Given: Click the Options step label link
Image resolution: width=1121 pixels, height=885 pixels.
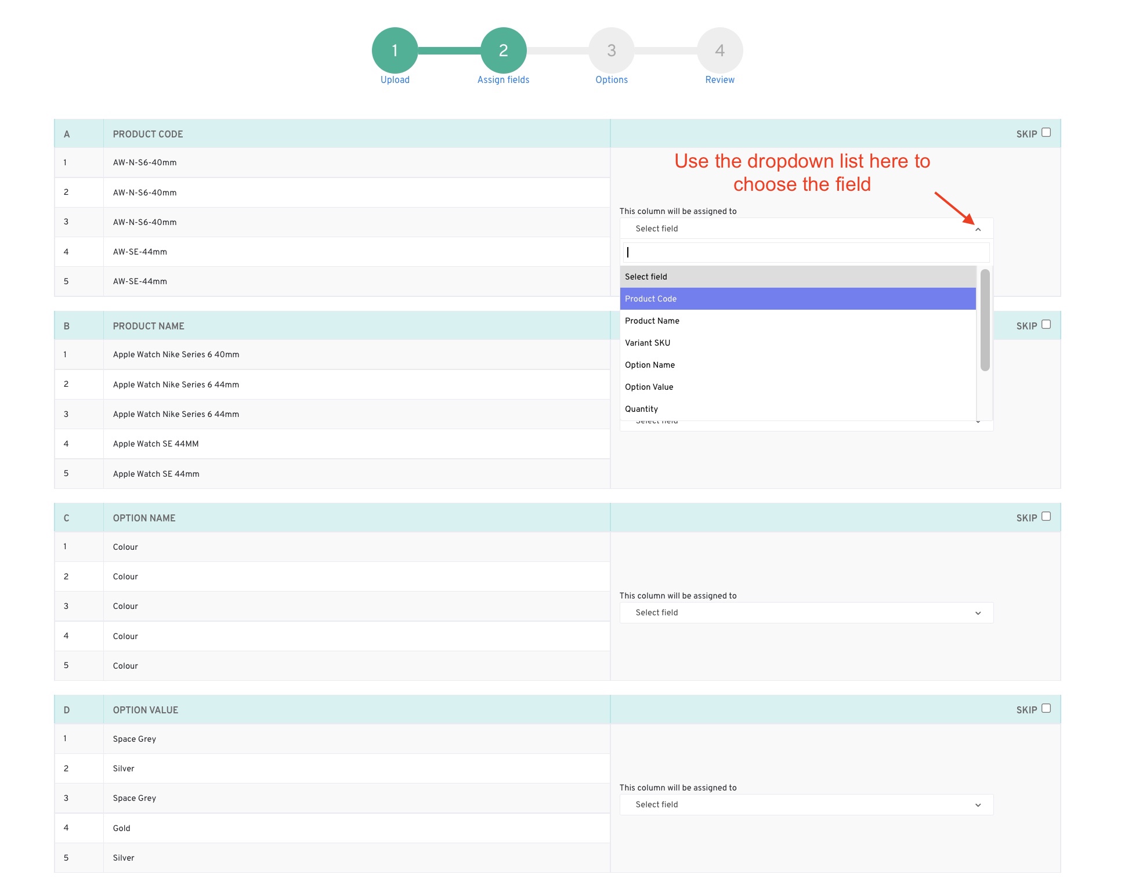Looking at the screenshot, I should pos(611,80).
